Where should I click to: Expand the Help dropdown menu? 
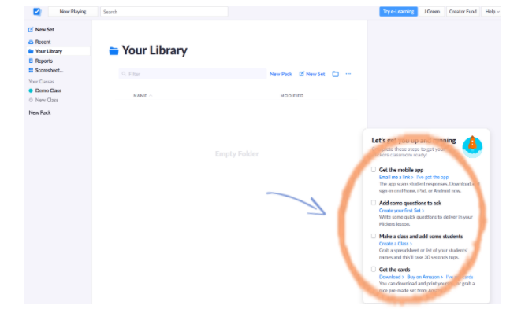(x=492, y=12)
